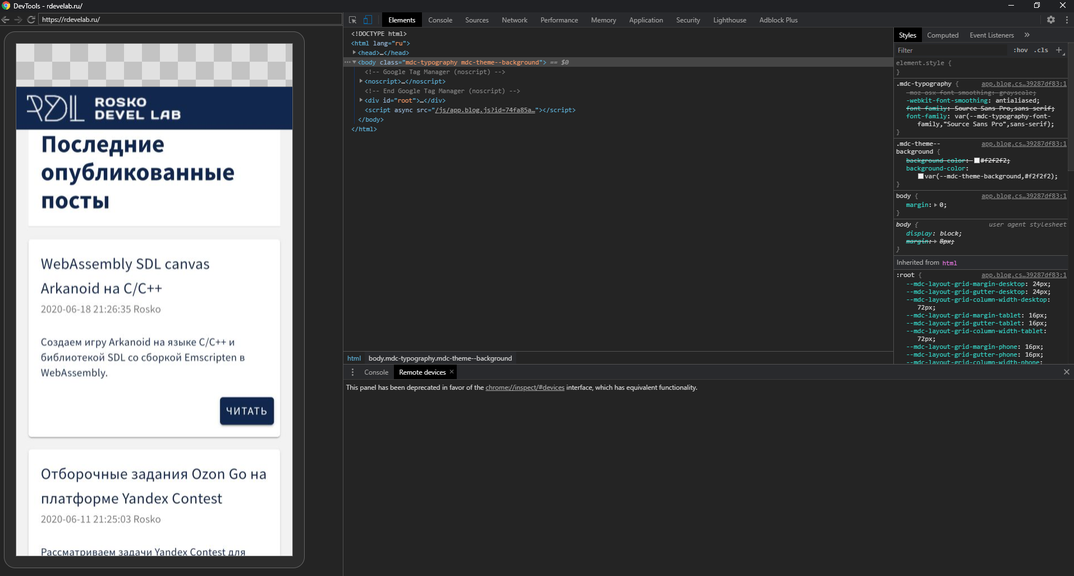Expand the head element node
The width and height of the screenshot is (1074, 576).
(x=354, y=52)
